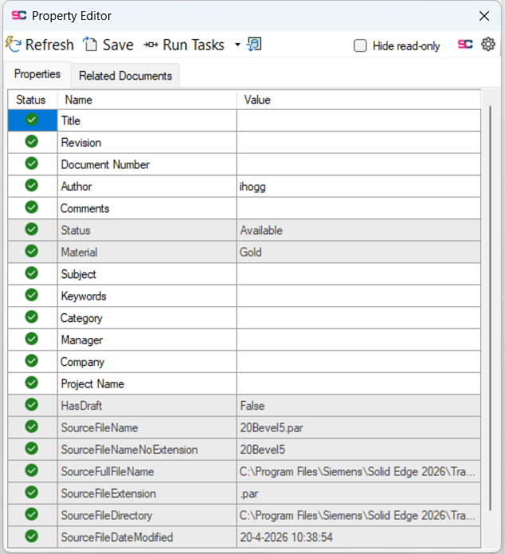Switch to the Related Documents tab
505x554 pixels.
point(125,76)
